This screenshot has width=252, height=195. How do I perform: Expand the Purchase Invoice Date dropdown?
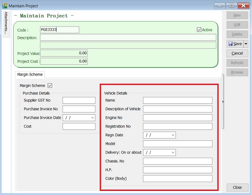tap(92, 118)
